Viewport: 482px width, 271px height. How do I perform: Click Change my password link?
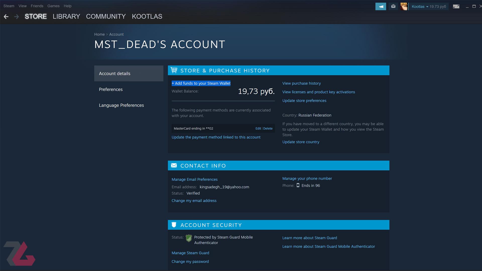click(x=190, y=261)
